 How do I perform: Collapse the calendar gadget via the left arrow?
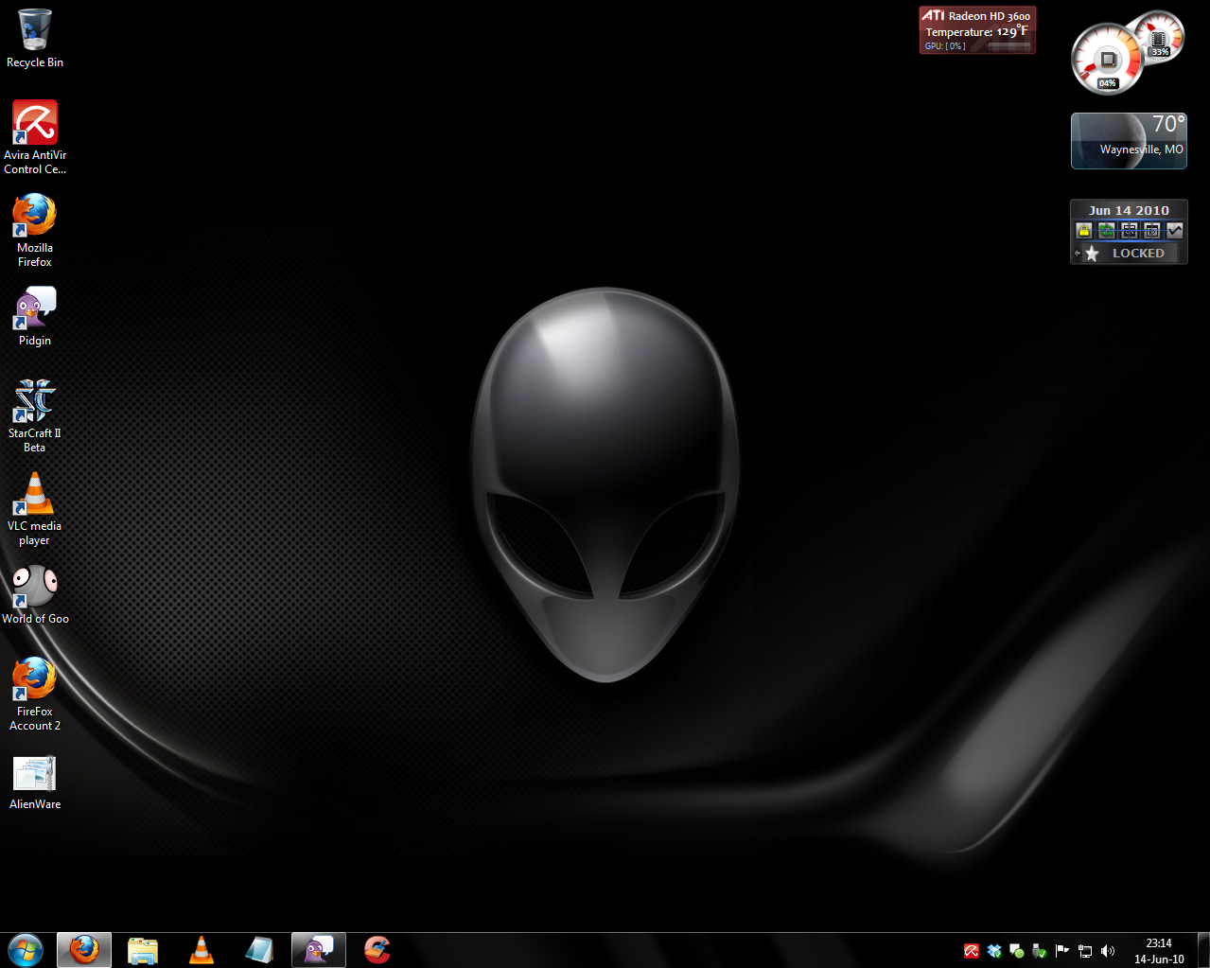pos(1077,253)
